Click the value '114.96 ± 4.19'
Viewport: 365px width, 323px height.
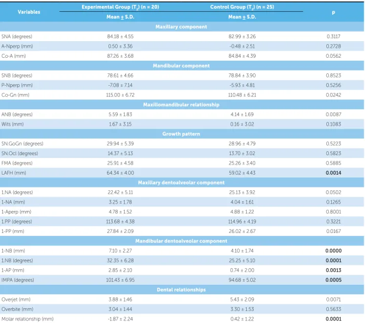tap(242, 222)
